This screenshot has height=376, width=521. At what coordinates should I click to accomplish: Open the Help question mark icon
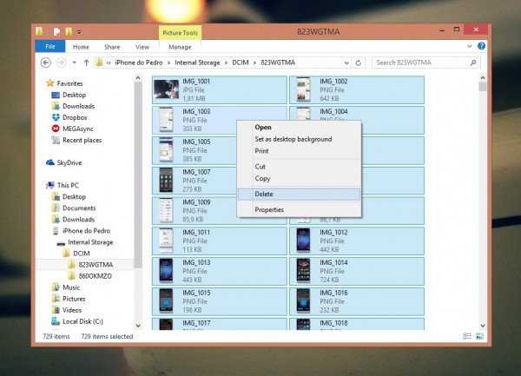(481, 46)
